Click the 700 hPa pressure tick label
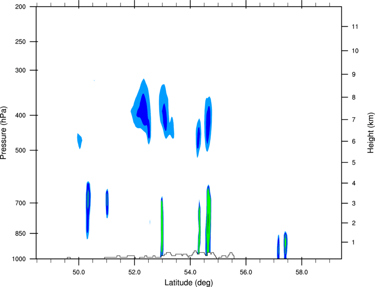The height and width of the screenshot is (287, 375). [x=20, y=203]
